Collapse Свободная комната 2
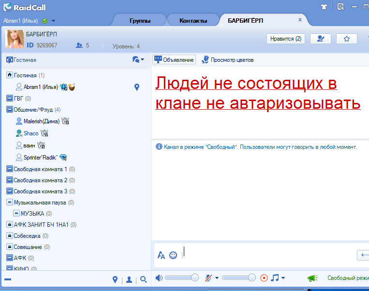 9,180
